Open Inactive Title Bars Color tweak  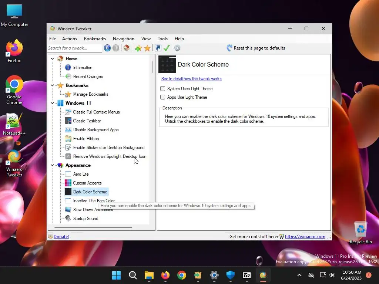tap(94, 201)
